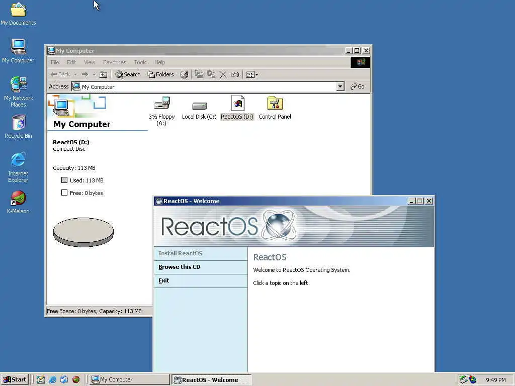Open the File menu
Viewport: 515px width, 386px height.
[55, 62]
